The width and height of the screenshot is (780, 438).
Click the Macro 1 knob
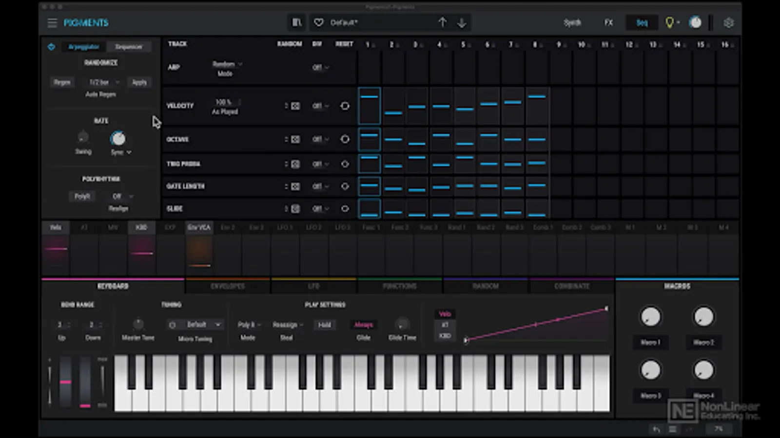click(x=650, y=317)
